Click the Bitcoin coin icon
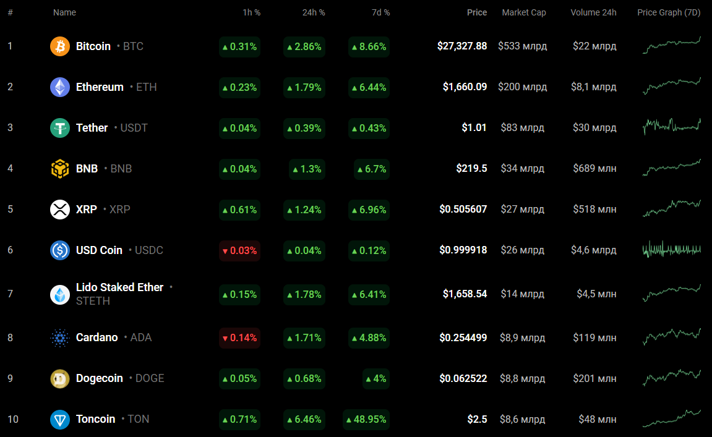 60,46
